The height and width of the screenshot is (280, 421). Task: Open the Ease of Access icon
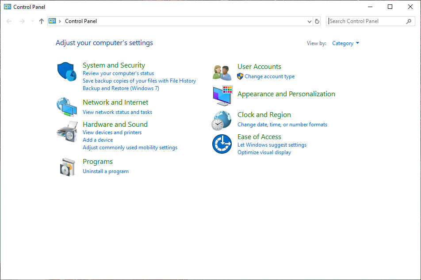point(222,144)
